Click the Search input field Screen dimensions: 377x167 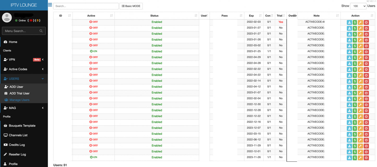coord(86,6)
